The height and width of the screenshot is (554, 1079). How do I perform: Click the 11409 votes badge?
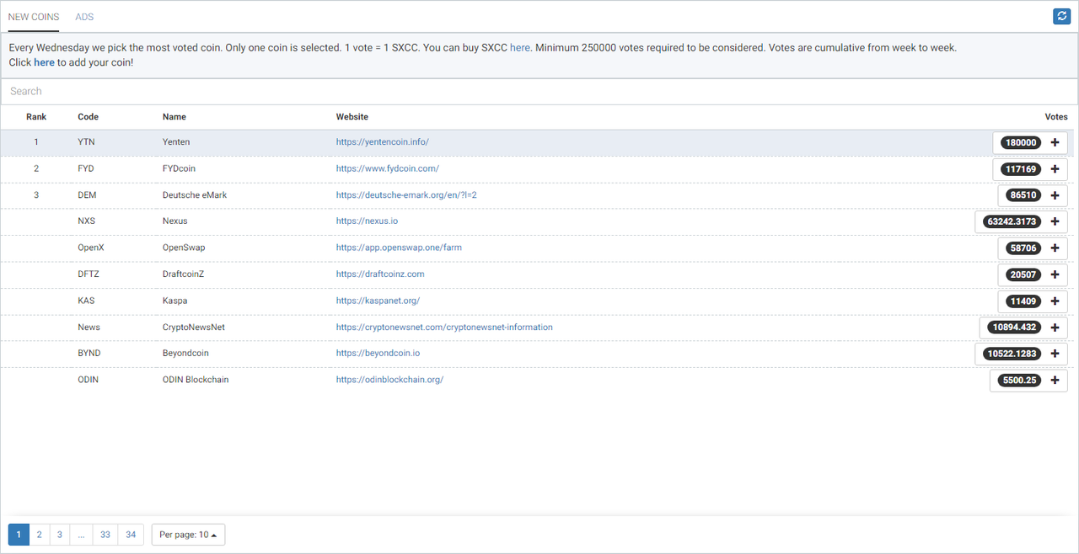pyautogui.click(x=1023, y=301)
